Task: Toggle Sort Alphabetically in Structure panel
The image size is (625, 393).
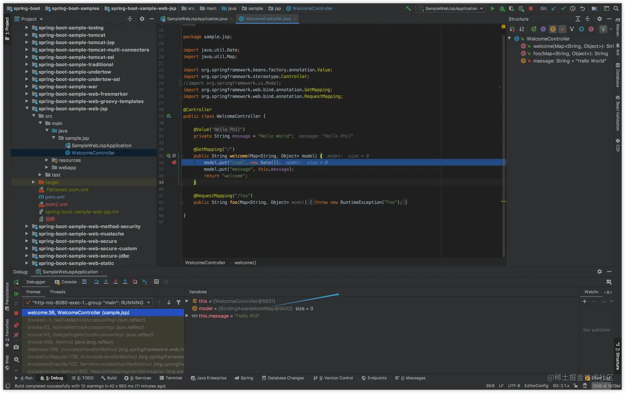Action: [522, 29]
